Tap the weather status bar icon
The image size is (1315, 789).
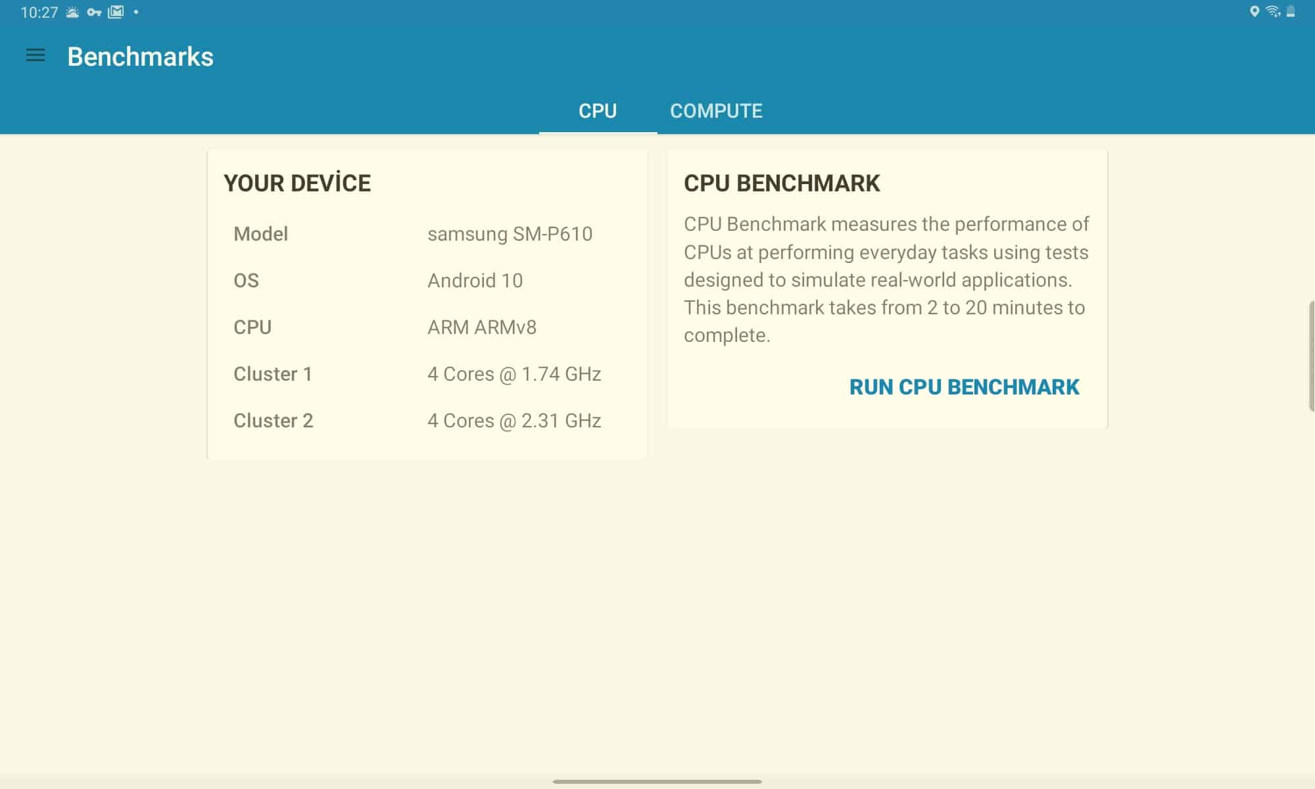tap(72, 12)
